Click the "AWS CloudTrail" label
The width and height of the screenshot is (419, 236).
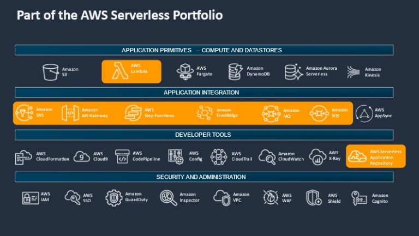pyautogui.click(x=242, y=156)
